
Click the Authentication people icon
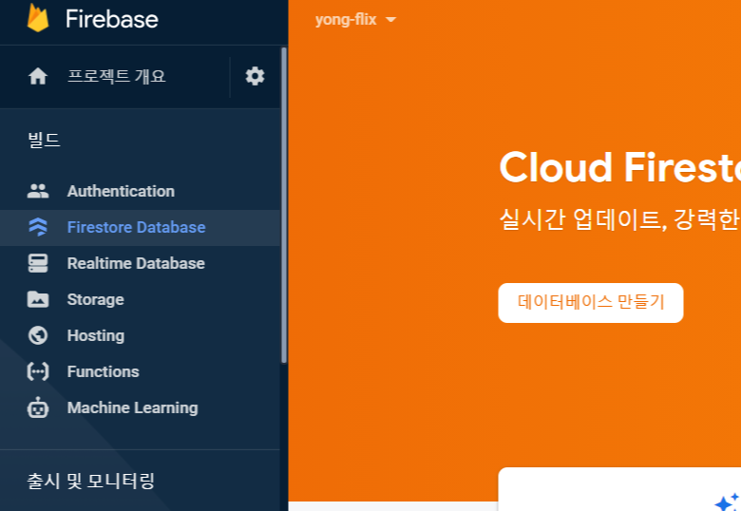[x=38, y=191]
